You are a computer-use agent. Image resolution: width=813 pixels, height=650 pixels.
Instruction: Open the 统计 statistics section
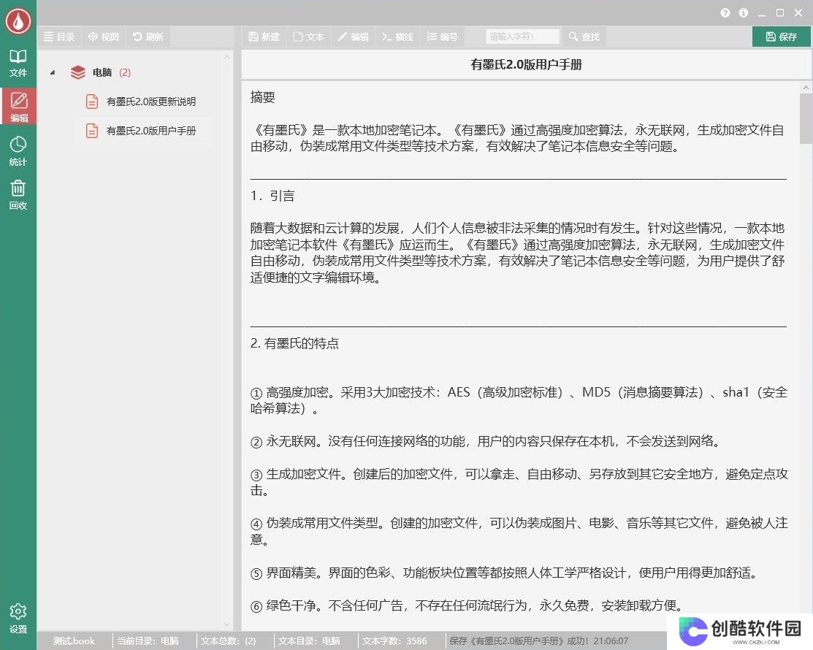(x=18, y=151)
